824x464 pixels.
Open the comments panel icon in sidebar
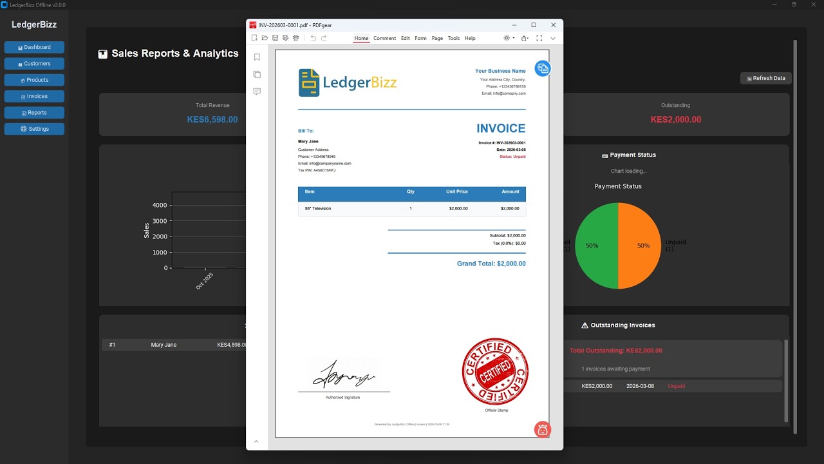(257, 92)
